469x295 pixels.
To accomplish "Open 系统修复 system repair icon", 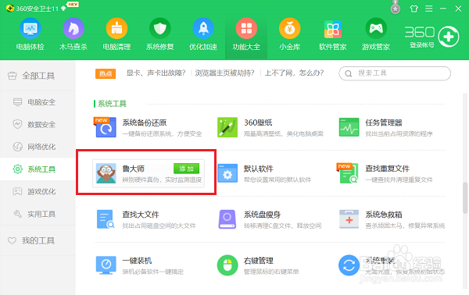I will 160,28.
